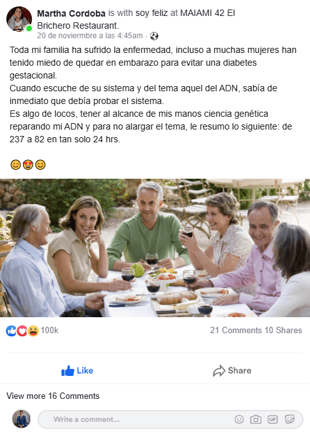The width and height of the screenshot is (310, 434).
Task: Click the Write a comment field
Action: (170, 419)
